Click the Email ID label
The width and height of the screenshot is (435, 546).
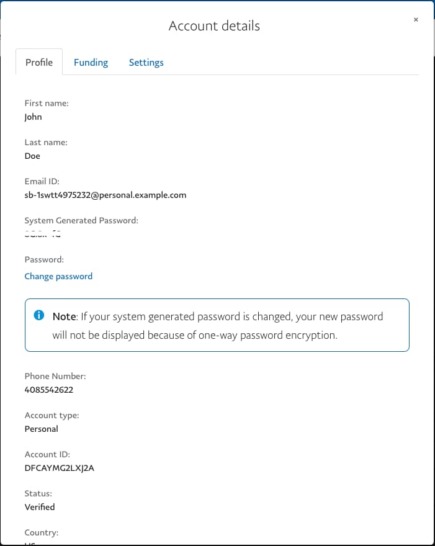(x=42, y=181)
